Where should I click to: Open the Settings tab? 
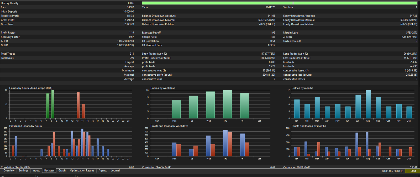(x=23, y=171)
